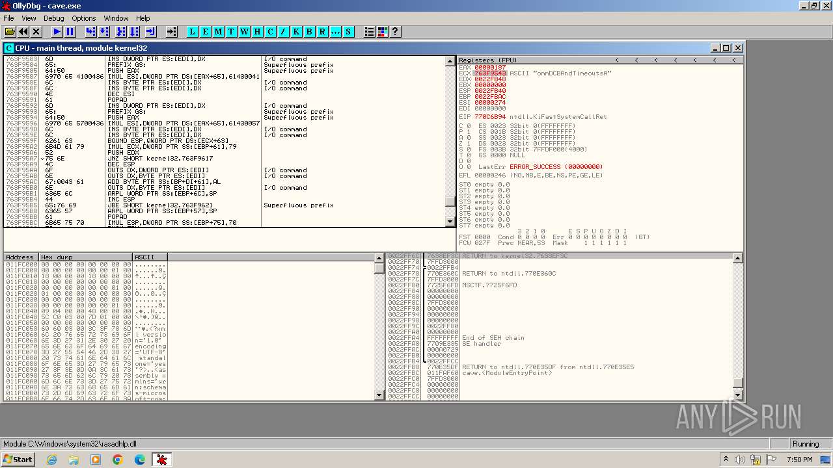Select ECX register value 763F9548
Image resolution: width=833 pixels, height=468 pixels.
coord(490,73)
